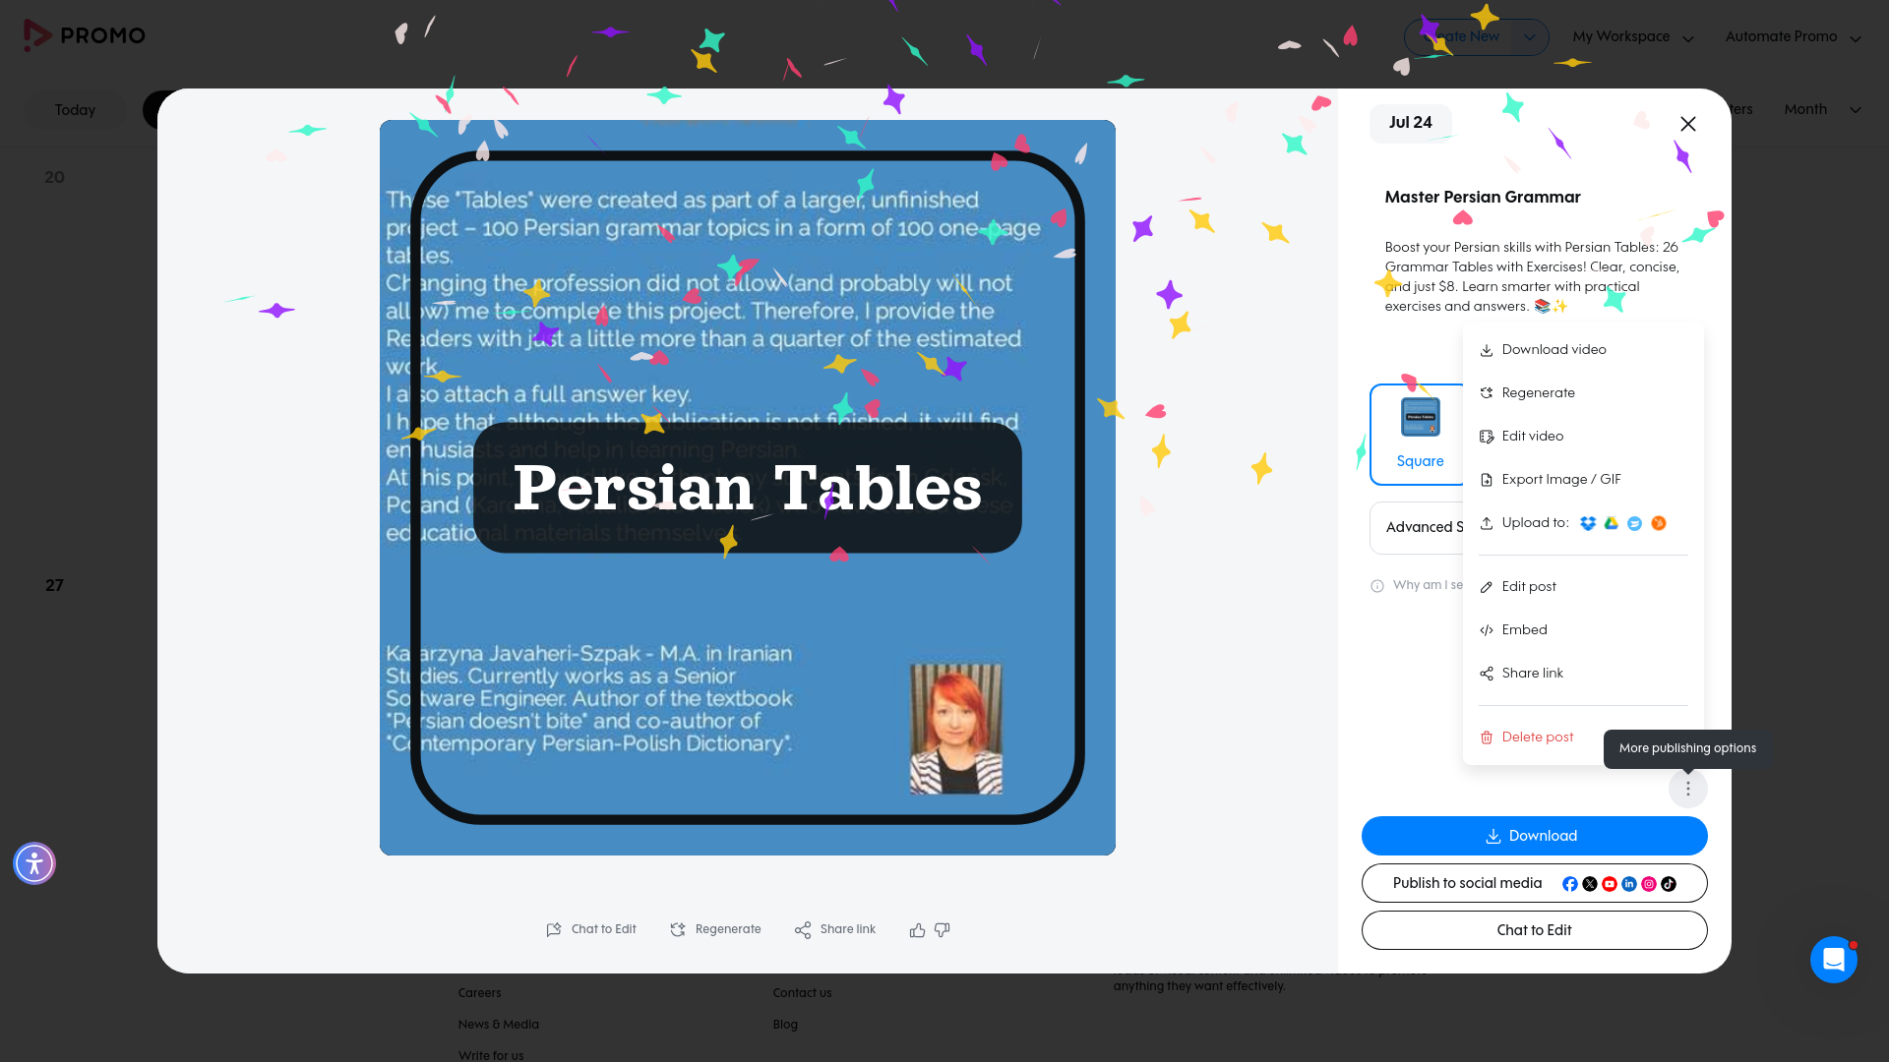Open the Contact us footer link
1889x1062 pixels.
point(803,993)
